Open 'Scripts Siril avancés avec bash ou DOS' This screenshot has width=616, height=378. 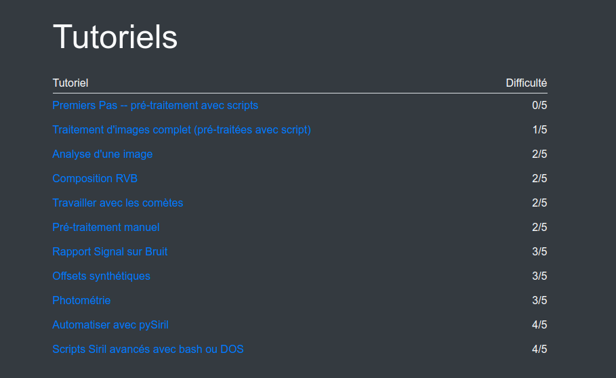click(148, 350)
